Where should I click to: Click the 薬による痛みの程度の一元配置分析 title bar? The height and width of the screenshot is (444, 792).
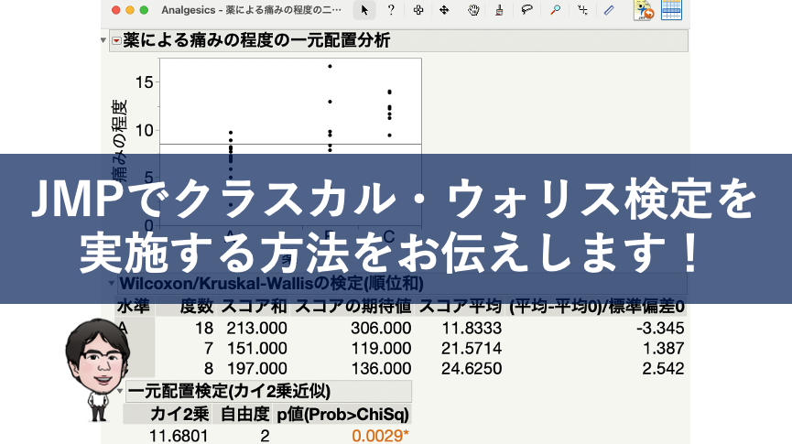tap(399, 40)
